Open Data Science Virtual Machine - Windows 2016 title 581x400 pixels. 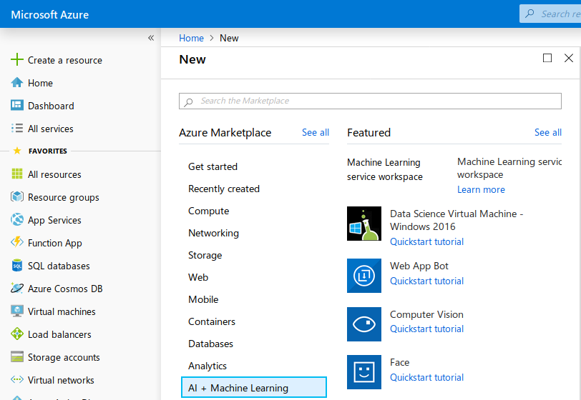(456, 220)
